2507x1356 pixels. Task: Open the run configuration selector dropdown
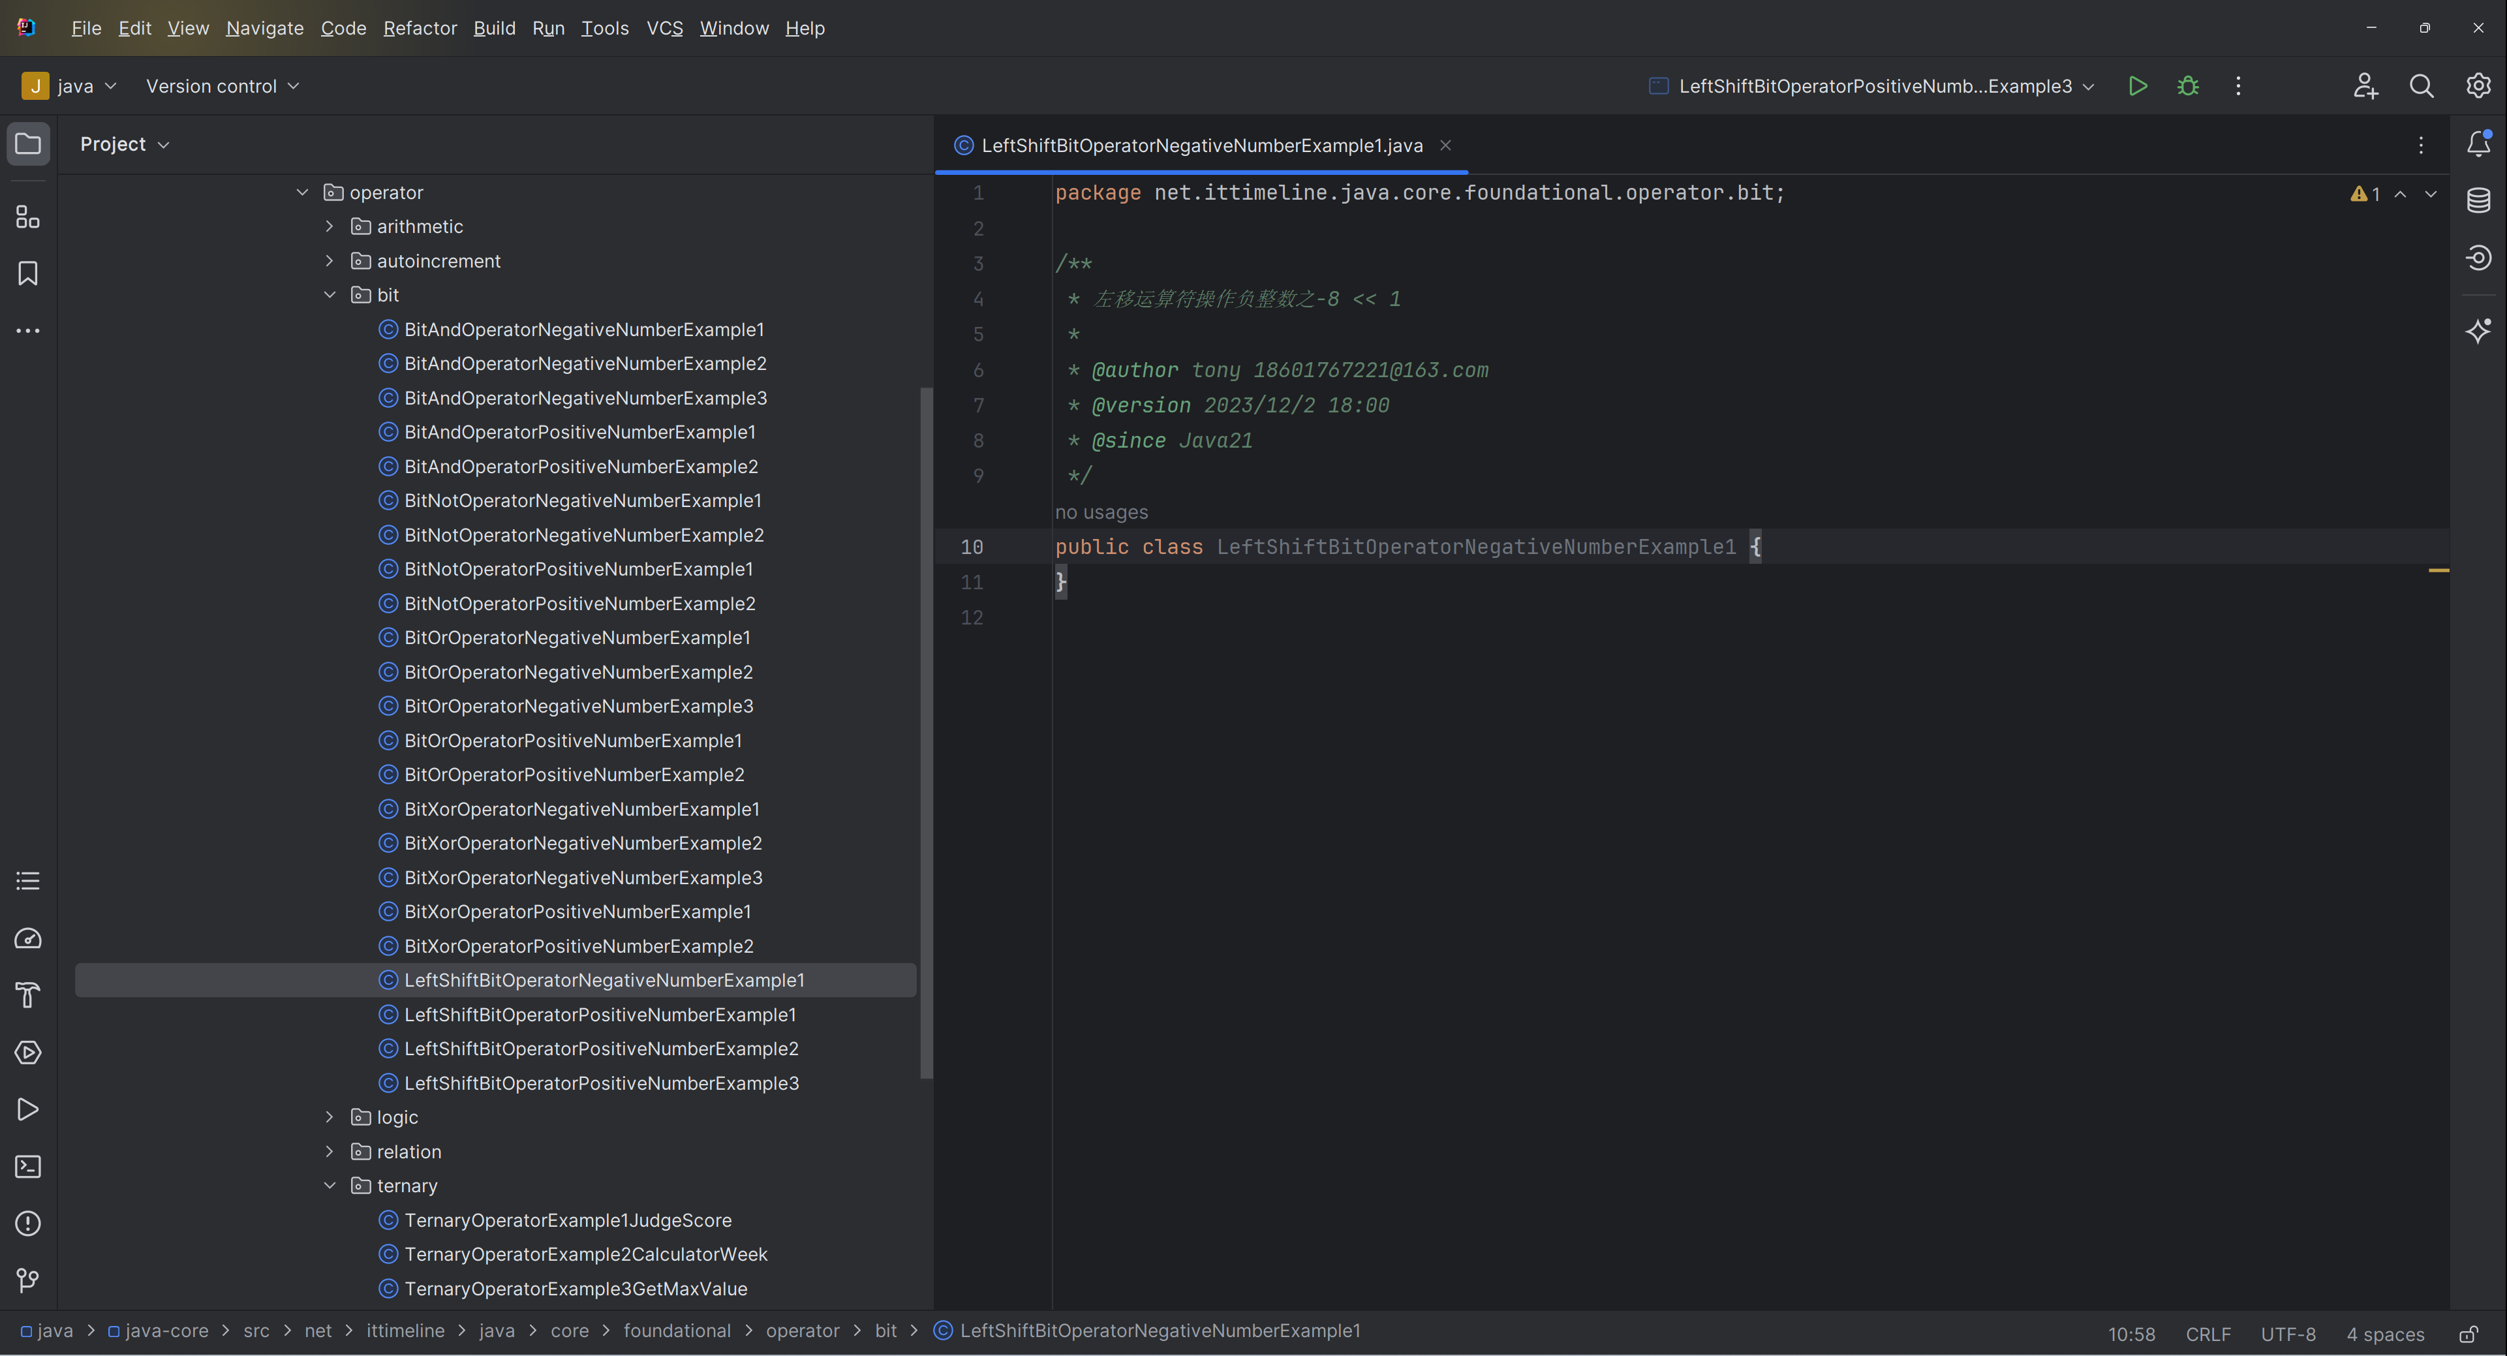[1871, 85]
